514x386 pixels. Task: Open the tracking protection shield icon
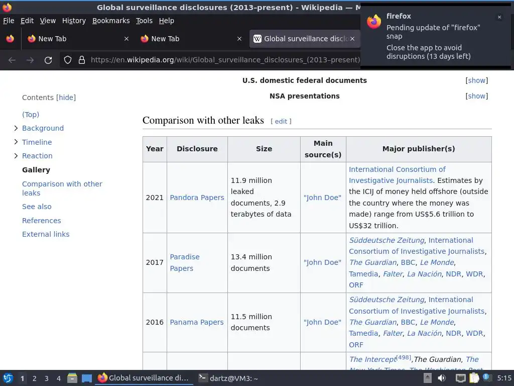68,60
